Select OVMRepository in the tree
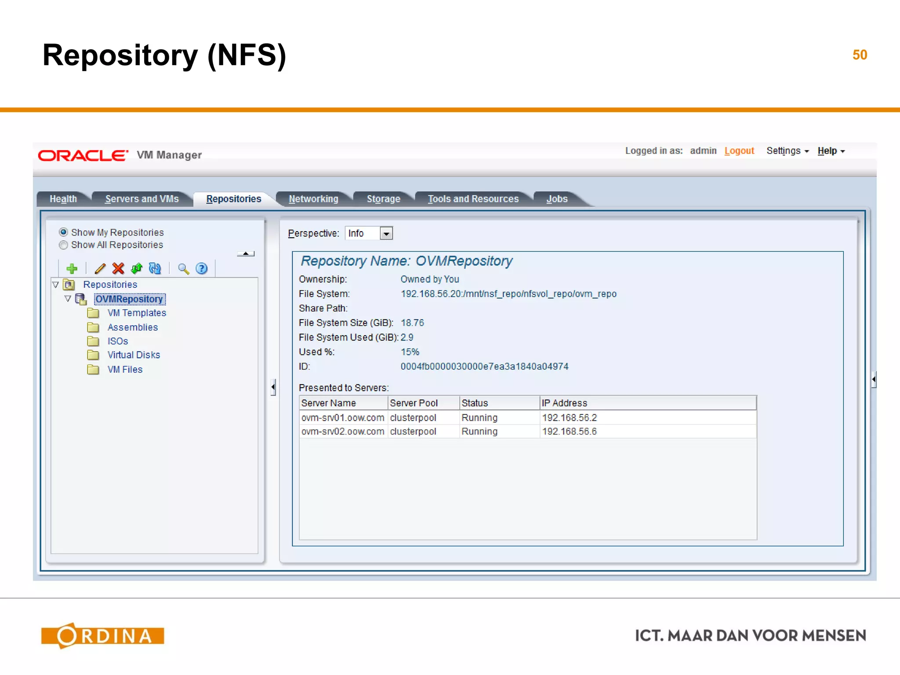This screenshot has width=900, height=675. tap(130, 299)
